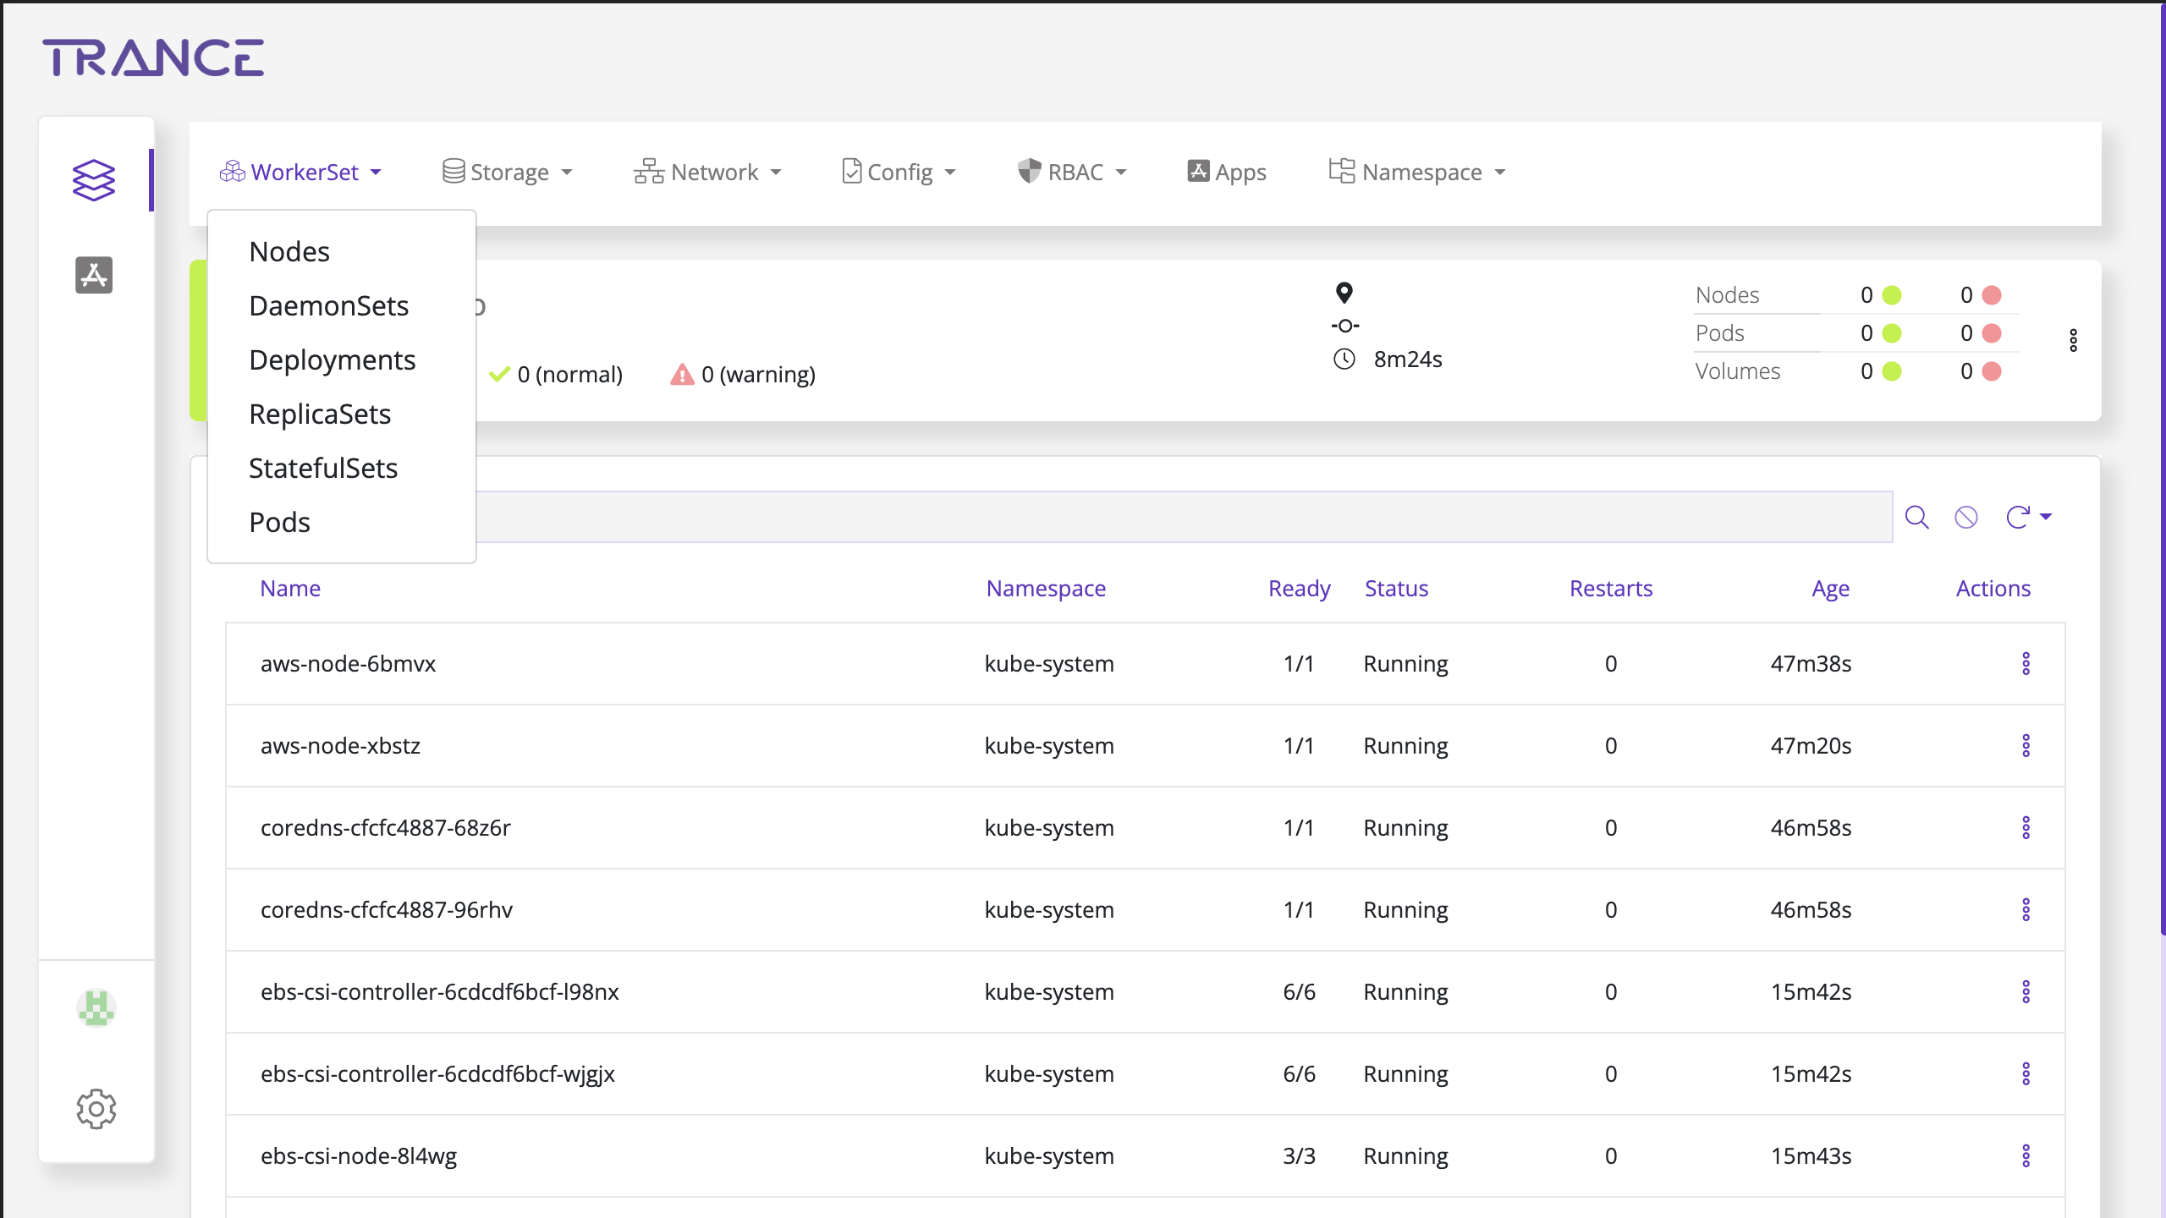The height and width of the screenshot is (1218, 2166).
Task: Expand the Namespace dropdown
Action: [x=1418, y=173]
